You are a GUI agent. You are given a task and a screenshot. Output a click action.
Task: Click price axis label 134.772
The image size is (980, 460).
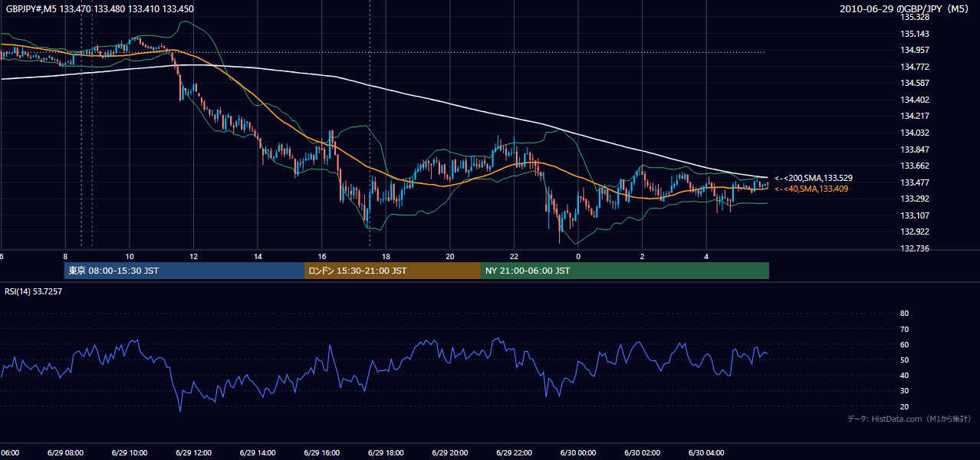point(916,67)
